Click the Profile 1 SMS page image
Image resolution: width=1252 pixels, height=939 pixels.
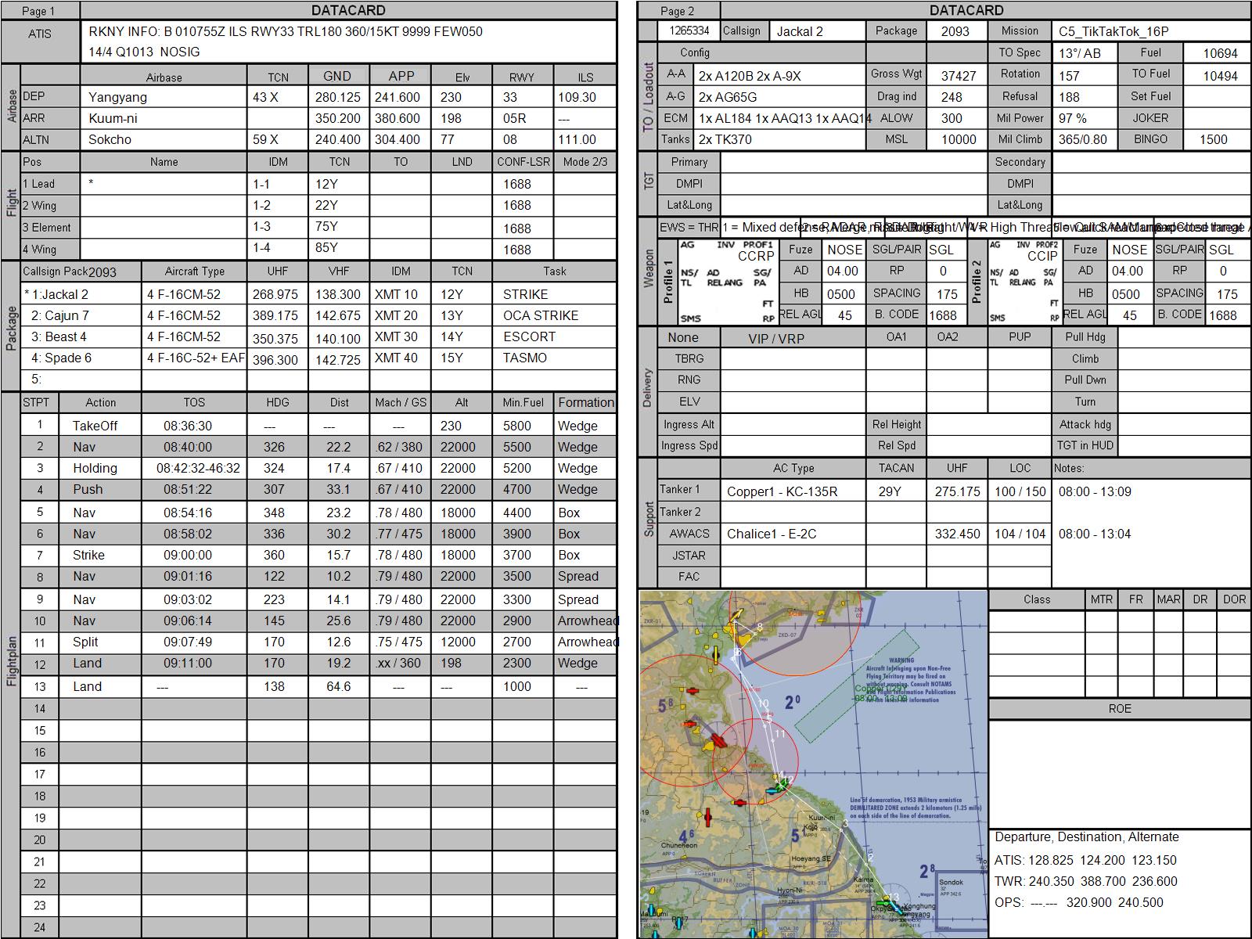coord(727,282)
